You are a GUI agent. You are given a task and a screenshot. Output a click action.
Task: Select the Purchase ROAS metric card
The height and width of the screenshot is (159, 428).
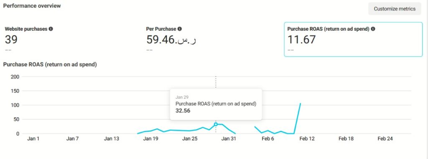click(353, 40)
